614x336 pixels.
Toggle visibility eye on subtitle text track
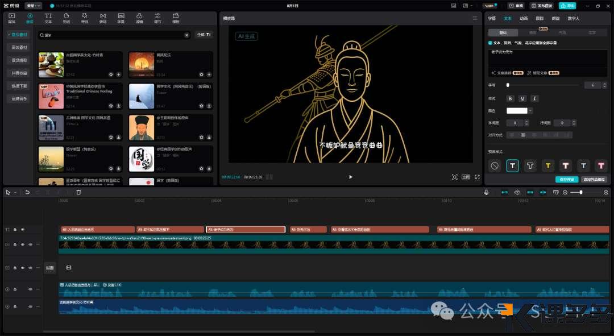(23, 230)
